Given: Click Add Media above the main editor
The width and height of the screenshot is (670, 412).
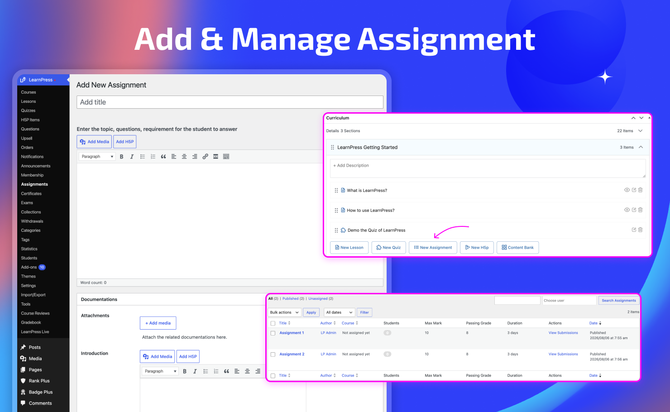Looking at the screenshot, I should (95, 142).
